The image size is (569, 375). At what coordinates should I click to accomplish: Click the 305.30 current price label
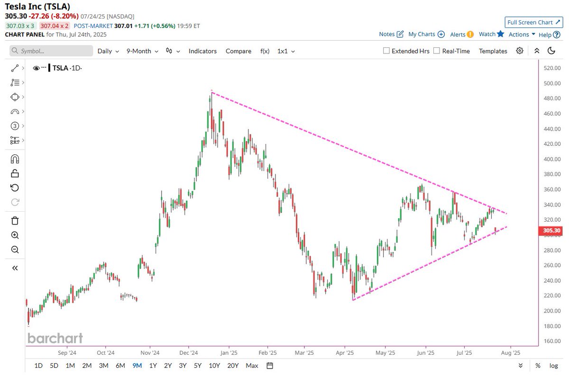pyautogui.click(x=551, y=231)
